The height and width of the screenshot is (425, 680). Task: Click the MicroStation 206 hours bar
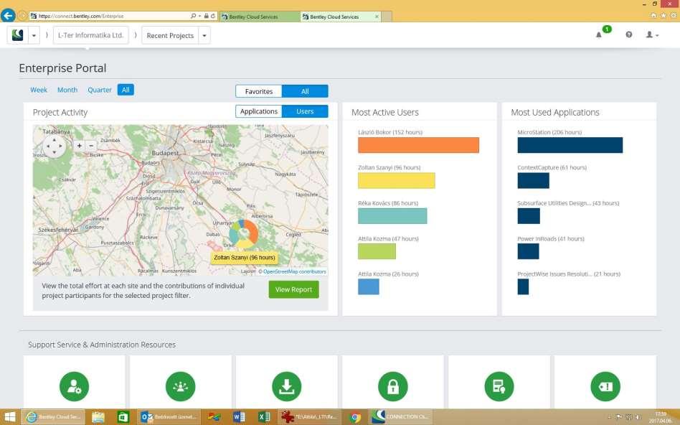570,145
